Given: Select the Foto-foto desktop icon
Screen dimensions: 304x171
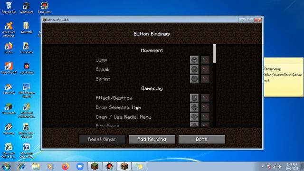Looking at the screenshot, I should click(27, 48).
